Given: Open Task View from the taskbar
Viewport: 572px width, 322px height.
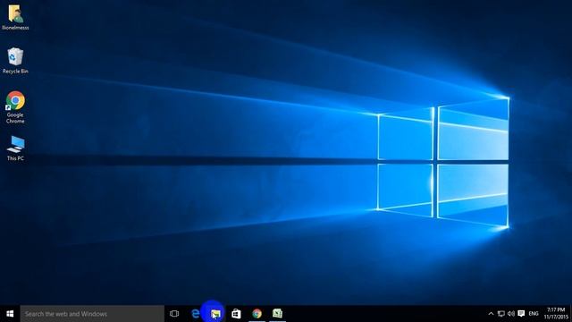Looking at the screenshot, I should pyautogui.click(x=174, y=314).
